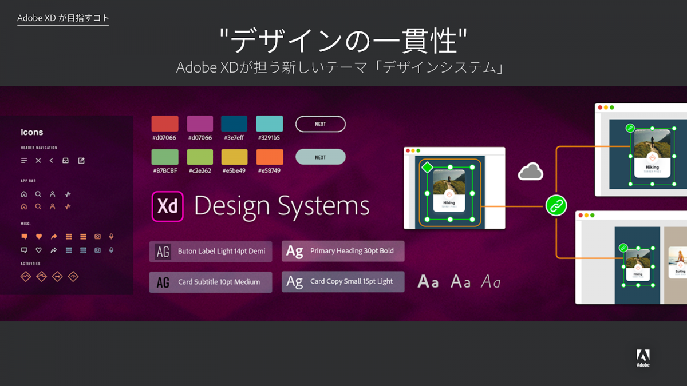687x386 pixels.
Task: Click the outlined white heart icon
Action: pyautogui.click(x=39, y=250)
